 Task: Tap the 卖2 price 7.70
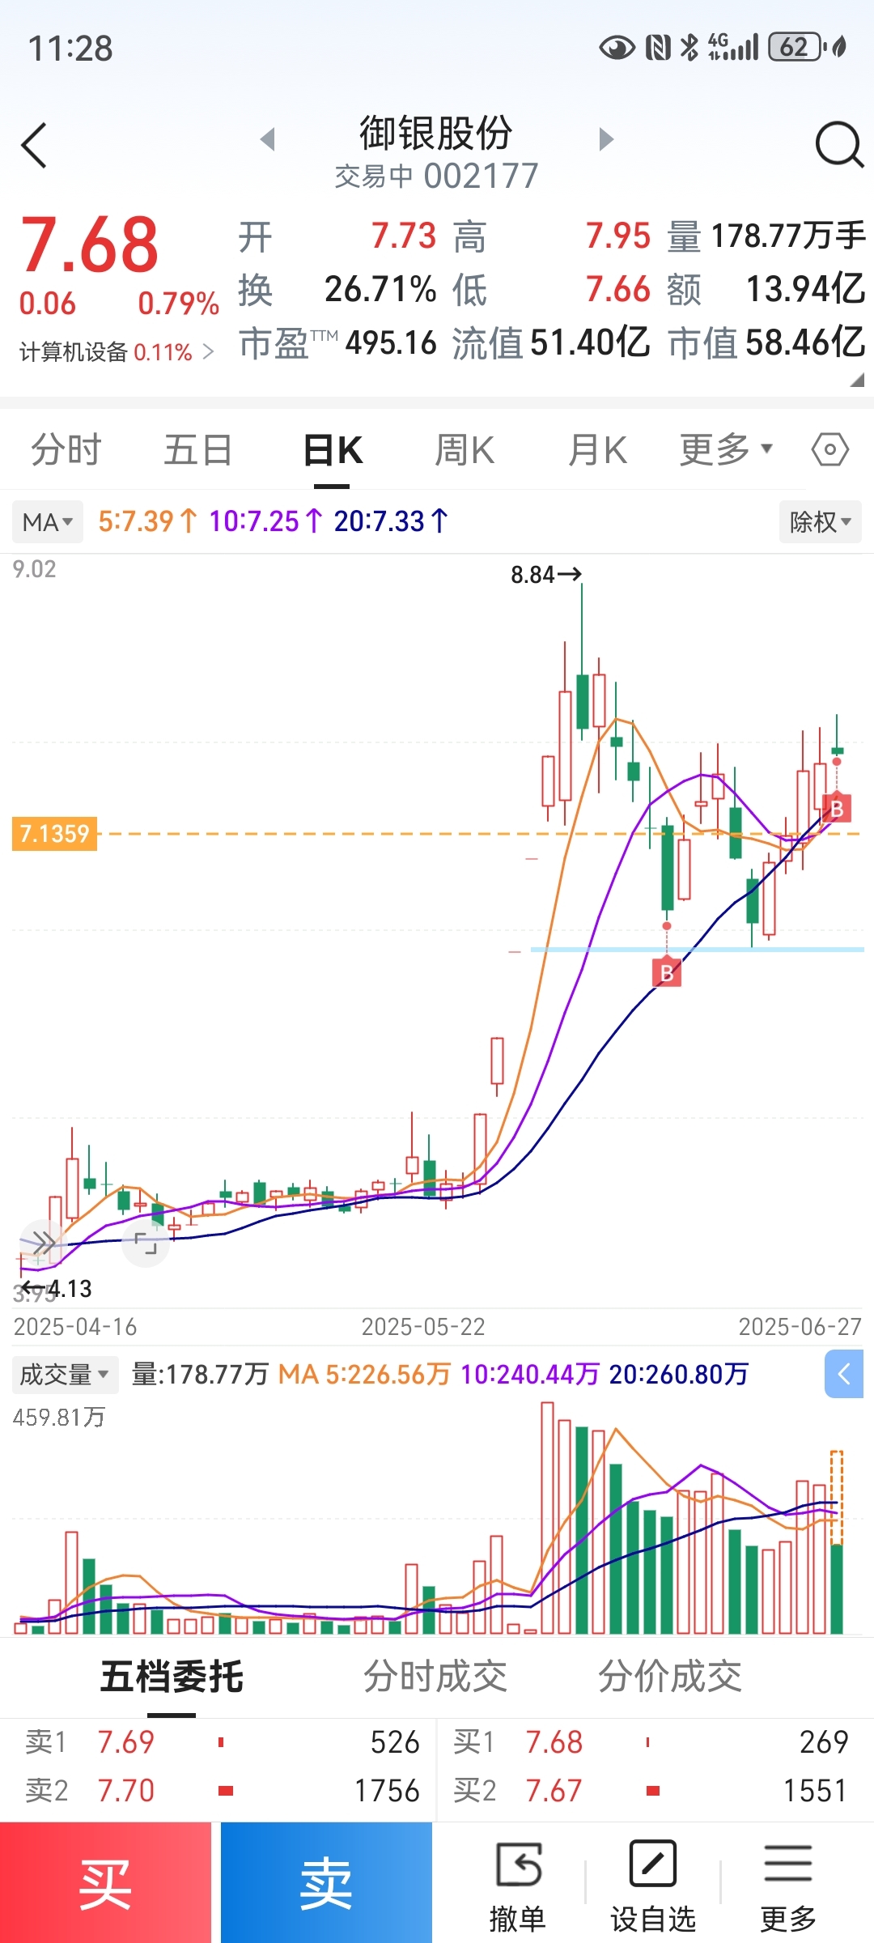click(x=125, y=1791)
